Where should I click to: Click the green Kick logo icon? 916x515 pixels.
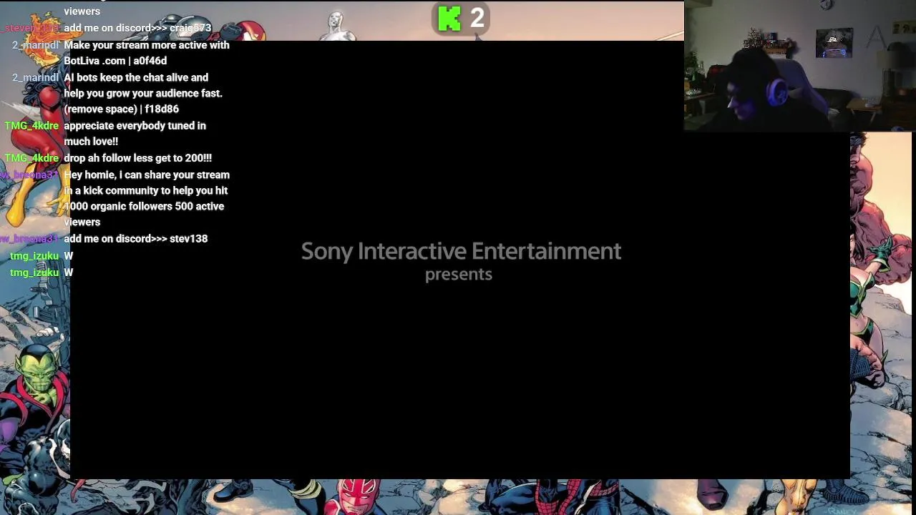[449, 19]
